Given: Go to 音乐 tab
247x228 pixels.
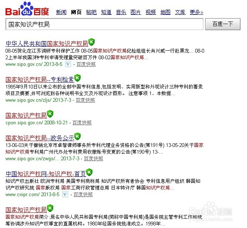Looking at the screenshot, I should tap(121, 12).
